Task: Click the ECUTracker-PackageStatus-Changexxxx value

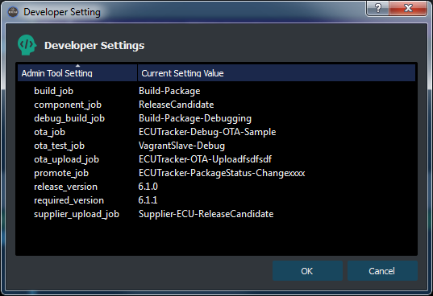Action: [222, 173]
